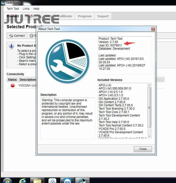The width and height of the screenshot is (176, 183).
Task: Click Tech Tool taskbar icon
Action: 82,181
